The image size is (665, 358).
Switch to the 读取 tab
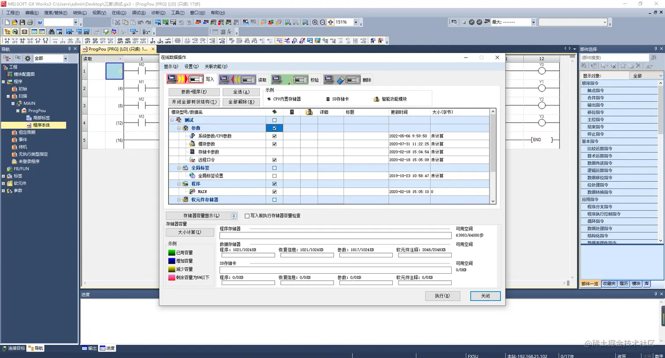click(x=243, y=80)
